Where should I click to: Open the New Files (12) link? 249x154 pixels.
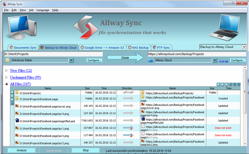(21, 71)
